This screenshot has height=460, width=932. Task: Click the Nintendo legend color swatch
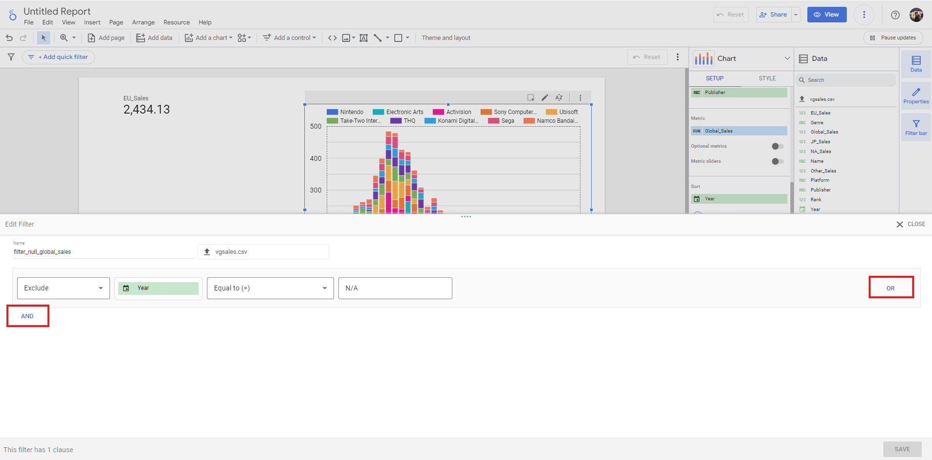click(x=332, y=112)
